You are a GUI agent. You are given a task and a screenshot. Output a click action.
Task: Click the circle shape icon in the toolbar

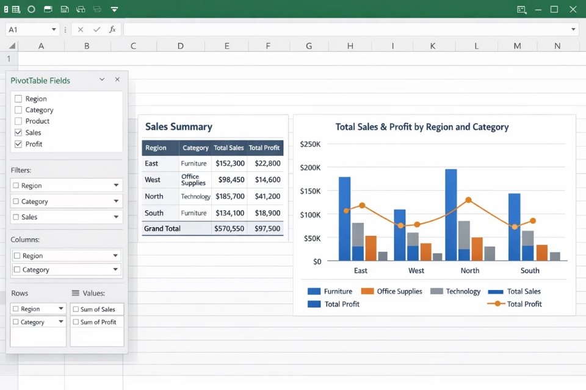tap(31, 9)
